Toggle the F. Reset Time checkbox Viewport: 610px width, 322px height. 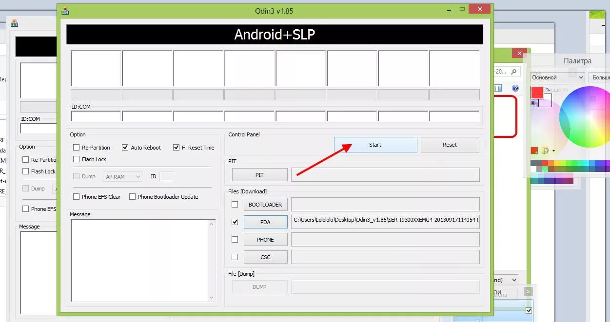tap(177, 148)
